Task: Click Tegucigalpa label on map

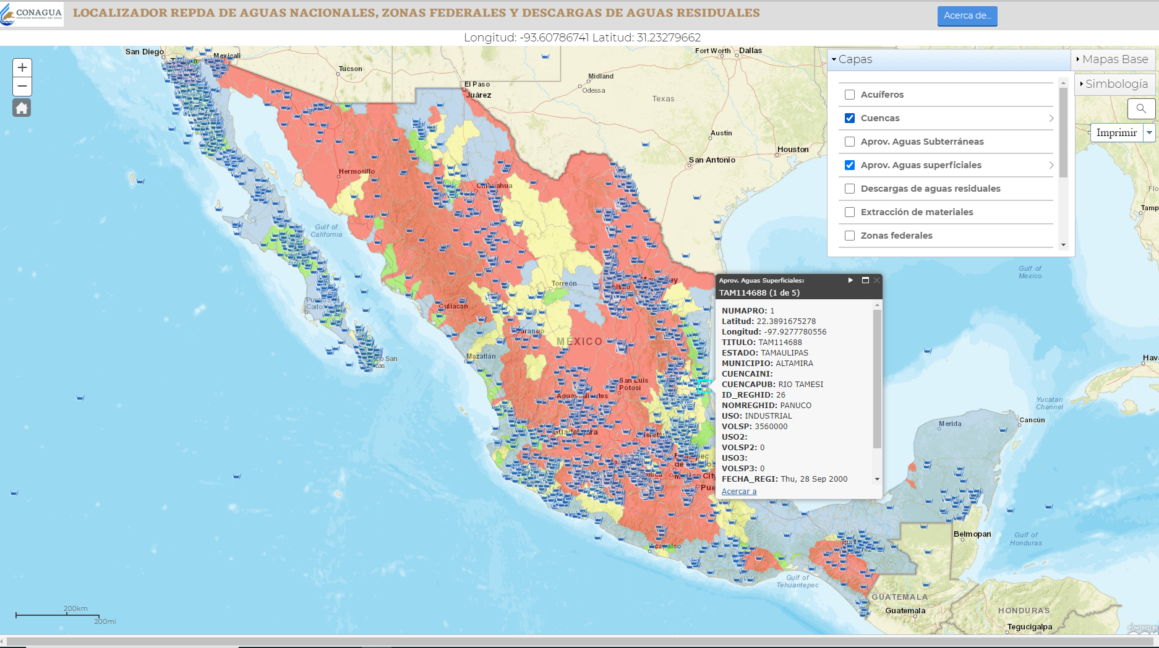Action: tap(1030, 627)
